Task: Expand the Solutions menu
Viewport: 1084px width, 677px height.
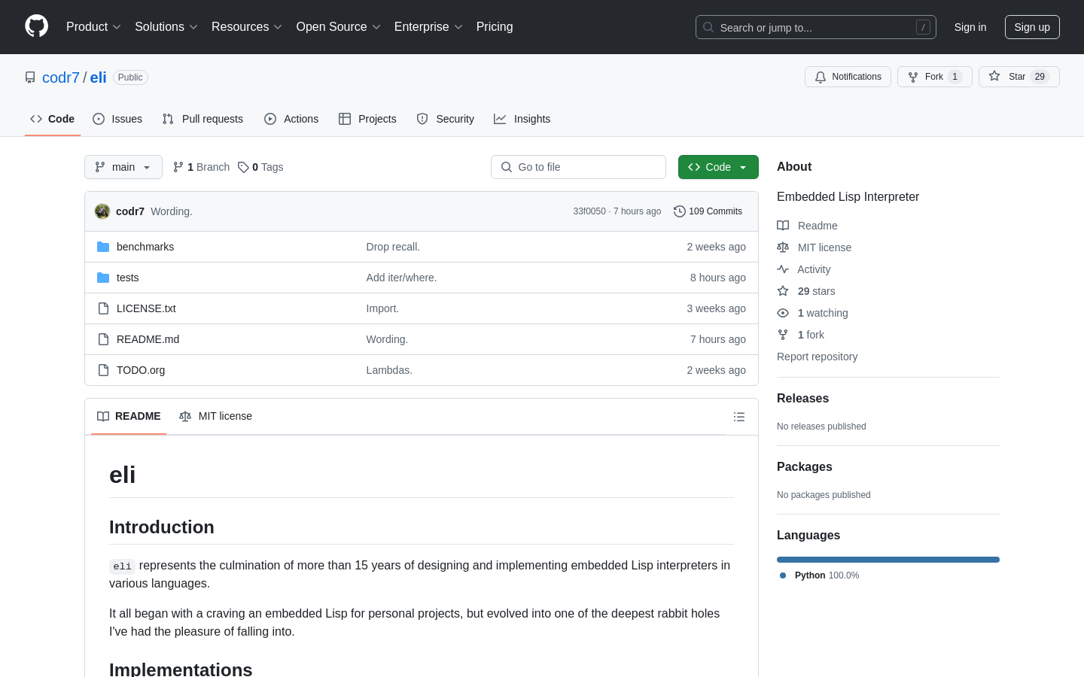Action: [x=166, y=27]
